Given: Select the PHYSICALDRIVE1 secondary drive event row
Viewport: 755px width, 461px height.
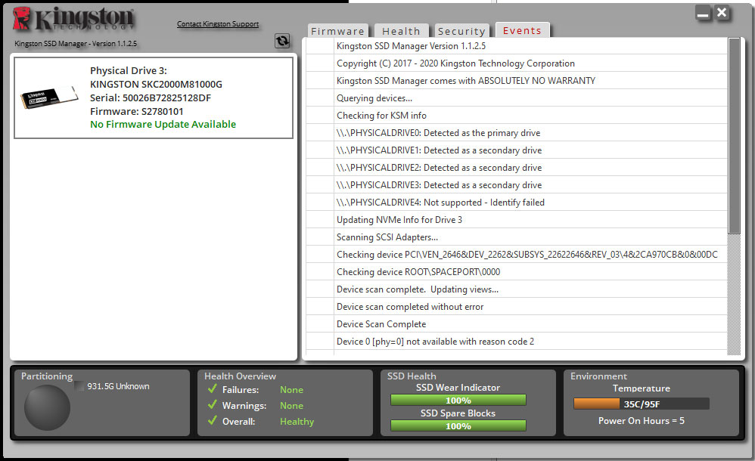Looking at the screenshot, I should click(x=517, y=150).
